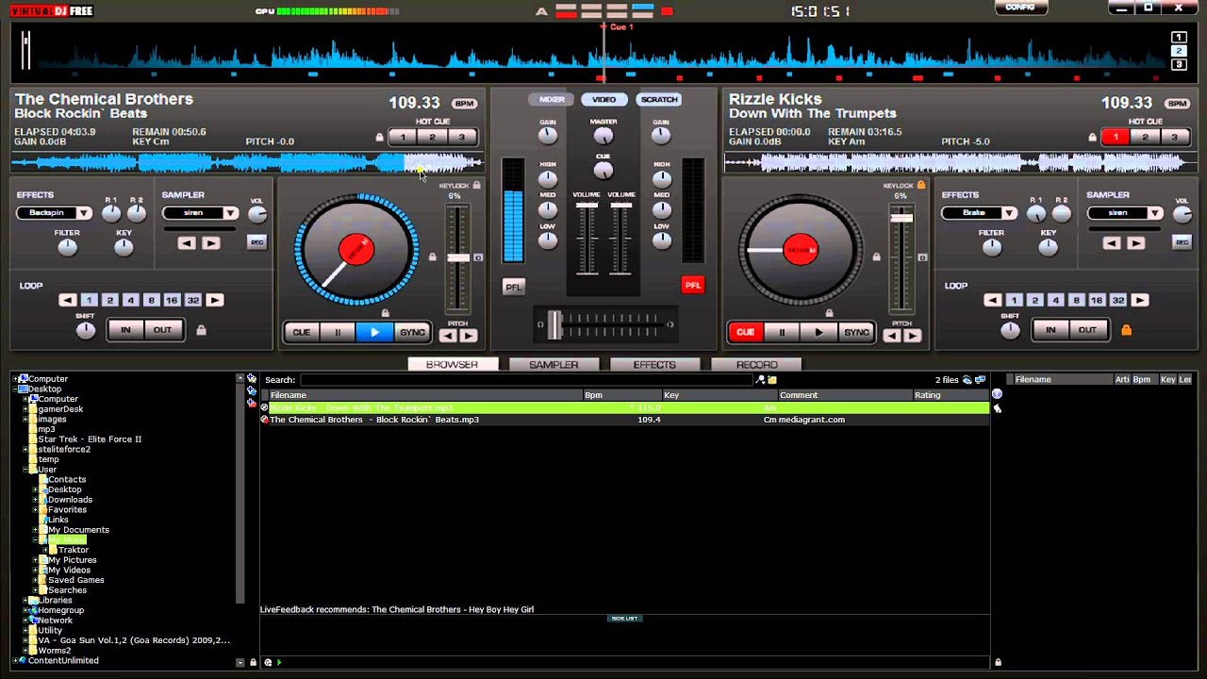Expand the Traktor folder node
Image resolution: width=1207 pixels, height=679 pixels.
click(46, 550)
